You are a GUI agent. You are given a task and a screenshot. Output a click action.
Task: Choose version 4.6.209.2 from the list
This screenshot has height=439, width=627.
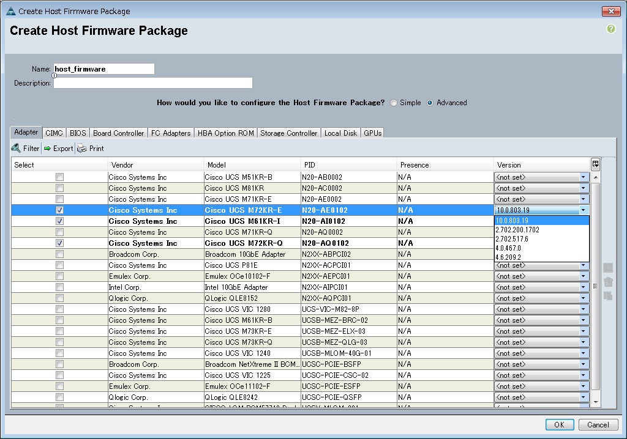click(542, 257)
